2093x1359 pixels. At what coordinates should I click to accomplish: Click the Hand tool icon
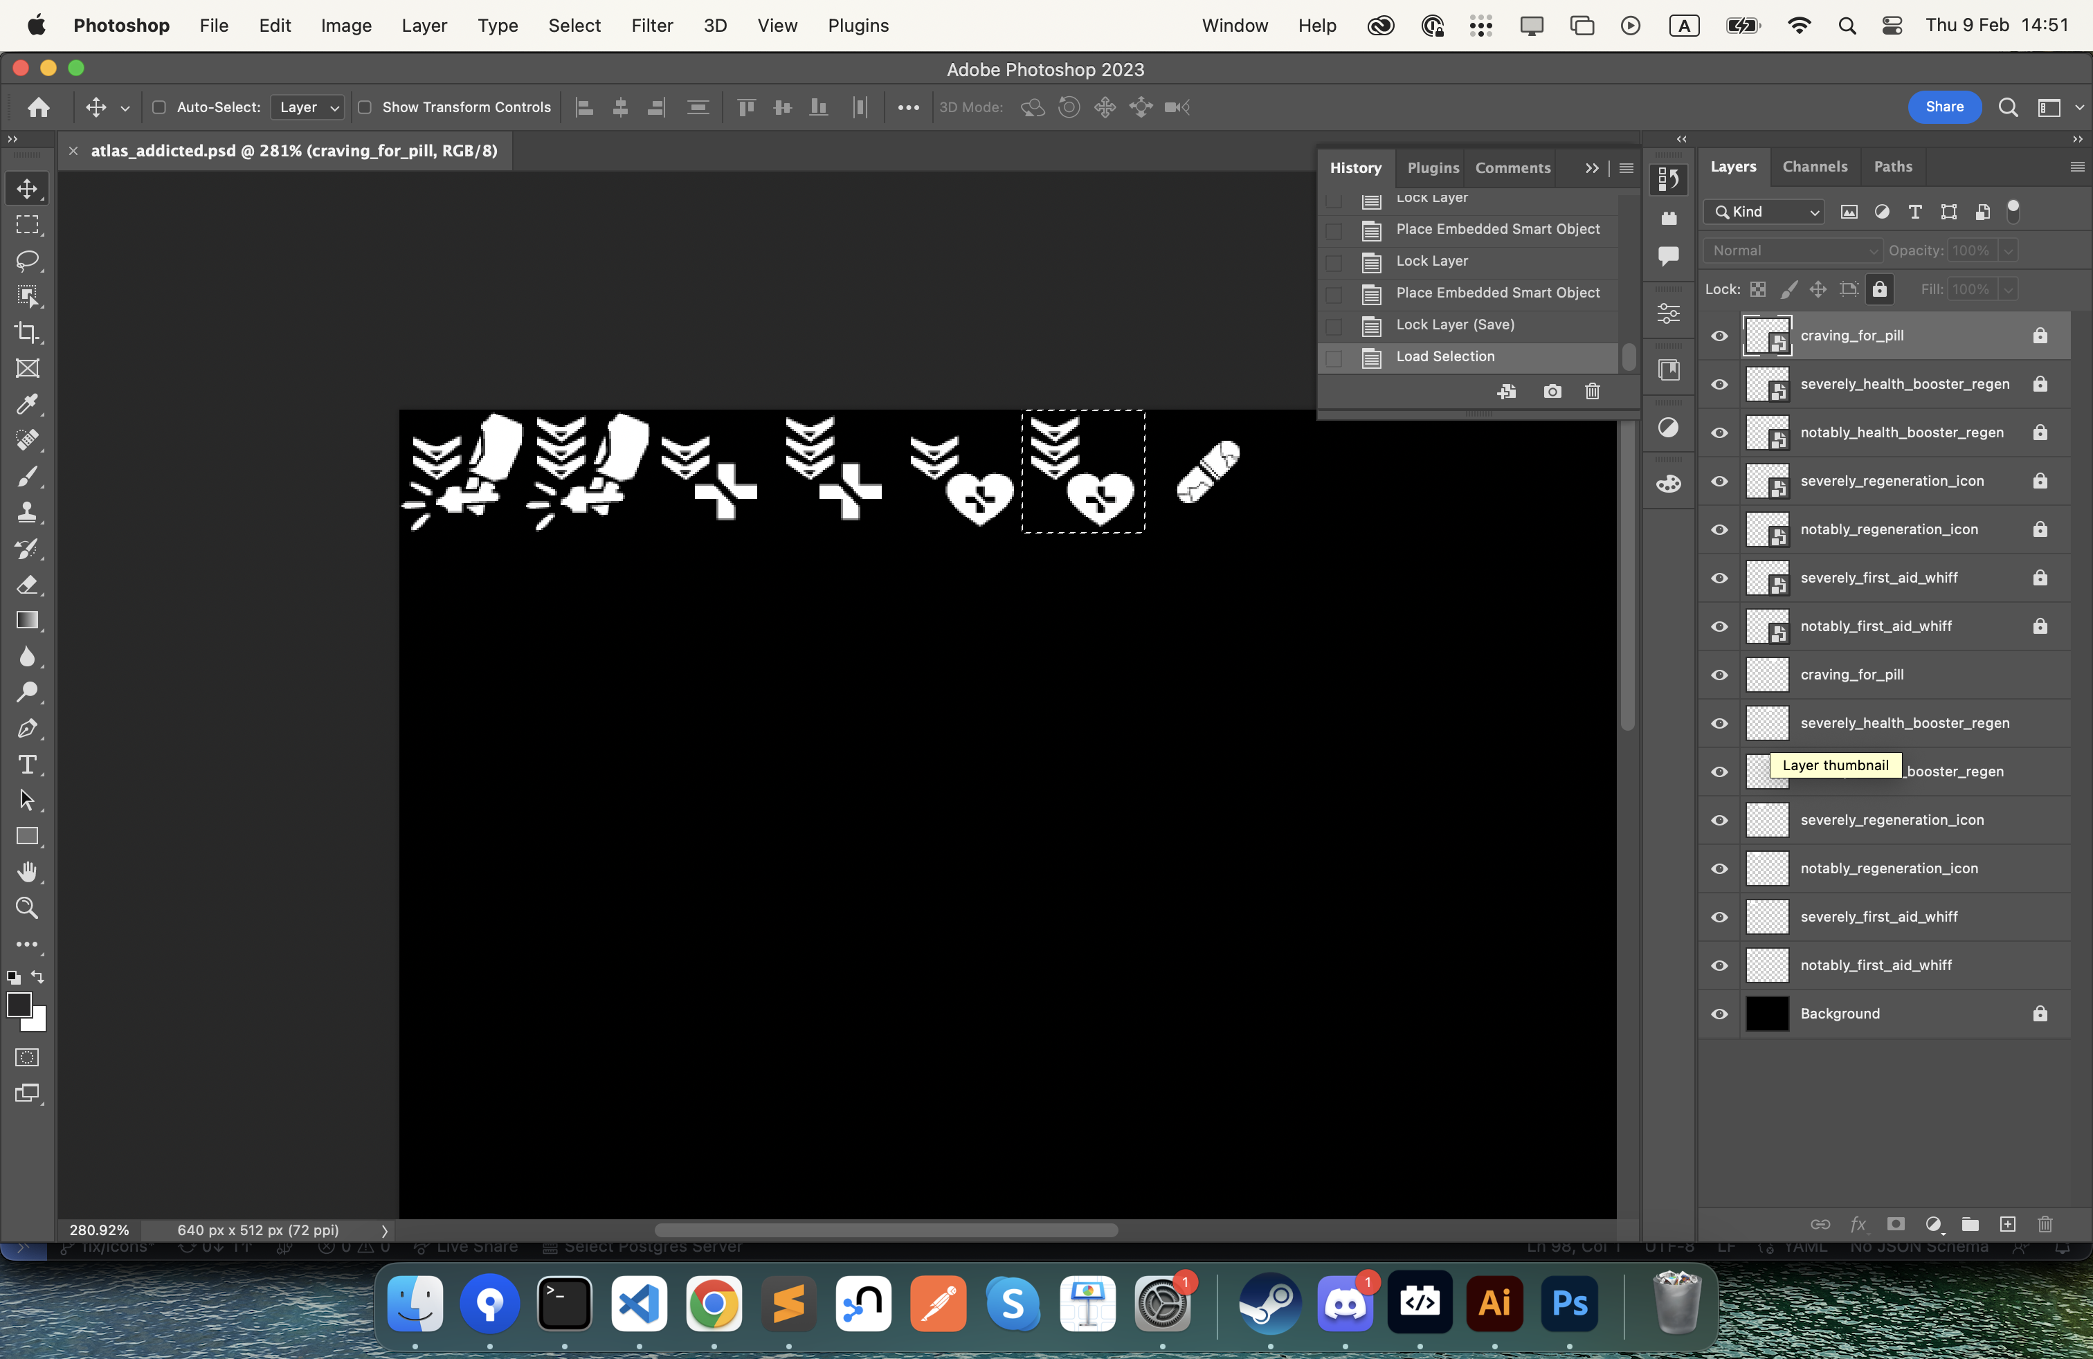28,871
